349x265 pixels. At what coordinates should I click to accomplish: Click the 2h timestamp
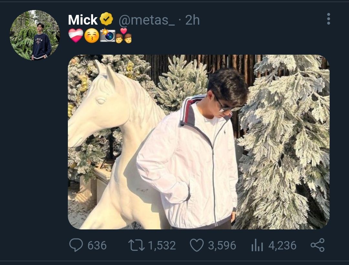(192, 20)
